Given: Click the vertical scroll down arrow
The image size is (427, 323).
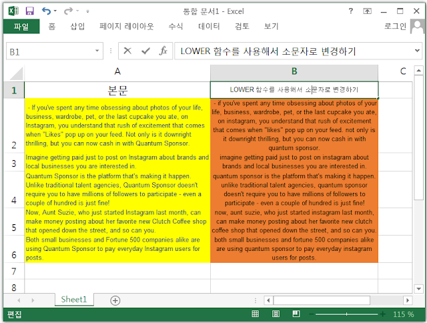Looking at the screenshot, I should [418, 288].
